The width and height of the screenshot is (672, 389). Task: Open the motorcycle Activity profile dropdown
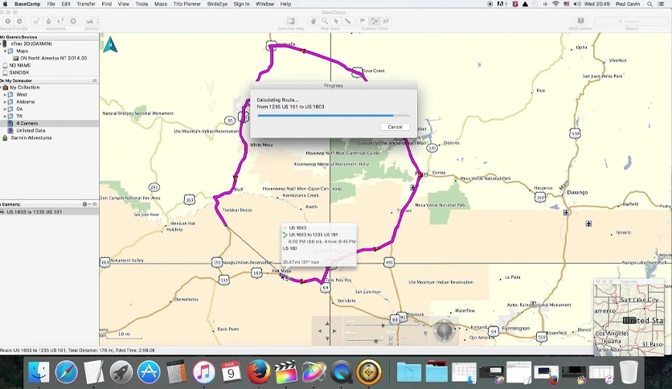click(x=92, y=21)
